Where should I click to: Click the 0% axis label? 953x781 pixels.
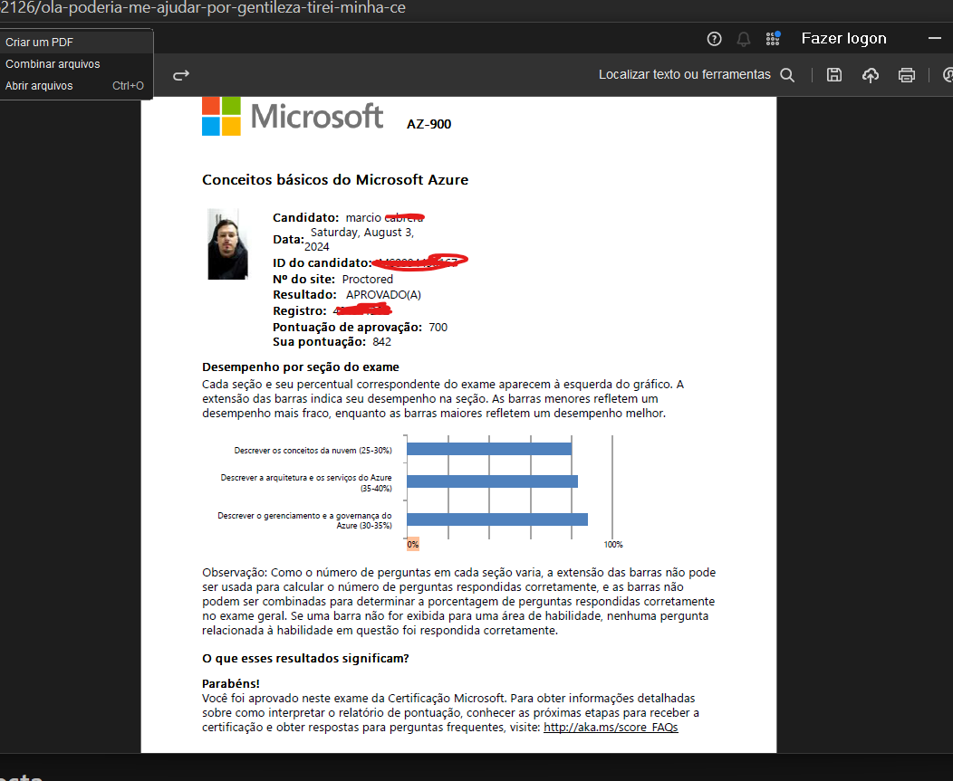pyautogui.click(x=413, y=544)
